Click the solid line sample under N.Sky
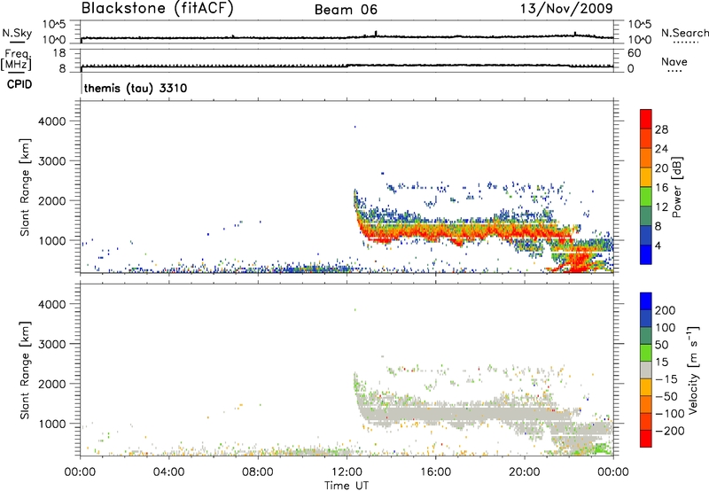 point(17,42)
